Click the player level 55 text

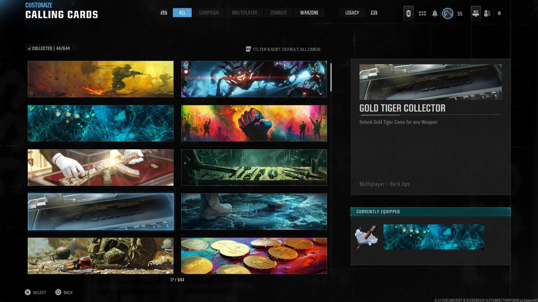click(x=460, y=14)
